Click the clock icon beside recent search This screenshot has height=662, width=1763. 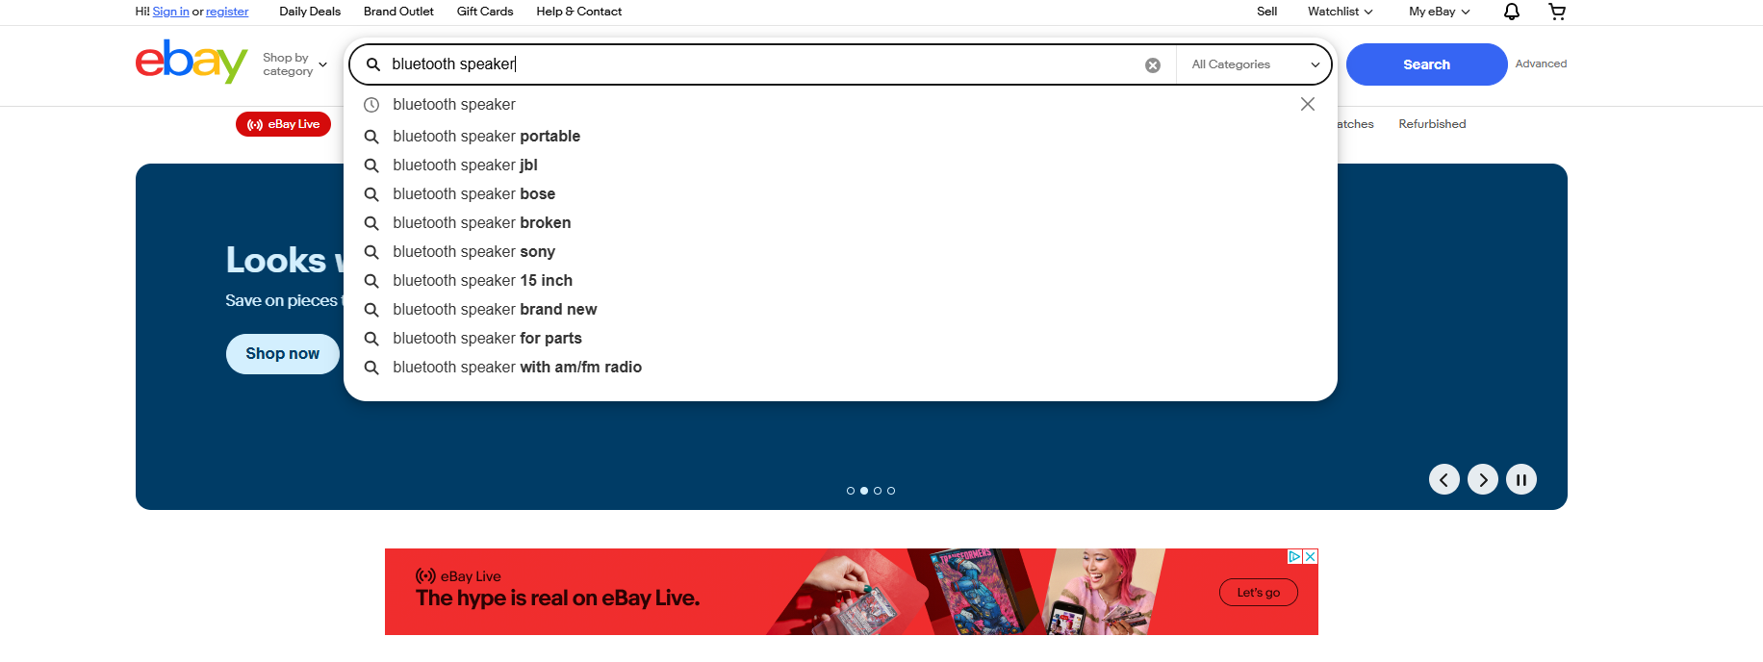371,105
